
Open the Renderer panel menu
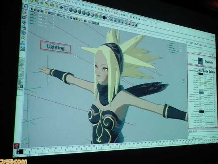[x=61, y=12]
